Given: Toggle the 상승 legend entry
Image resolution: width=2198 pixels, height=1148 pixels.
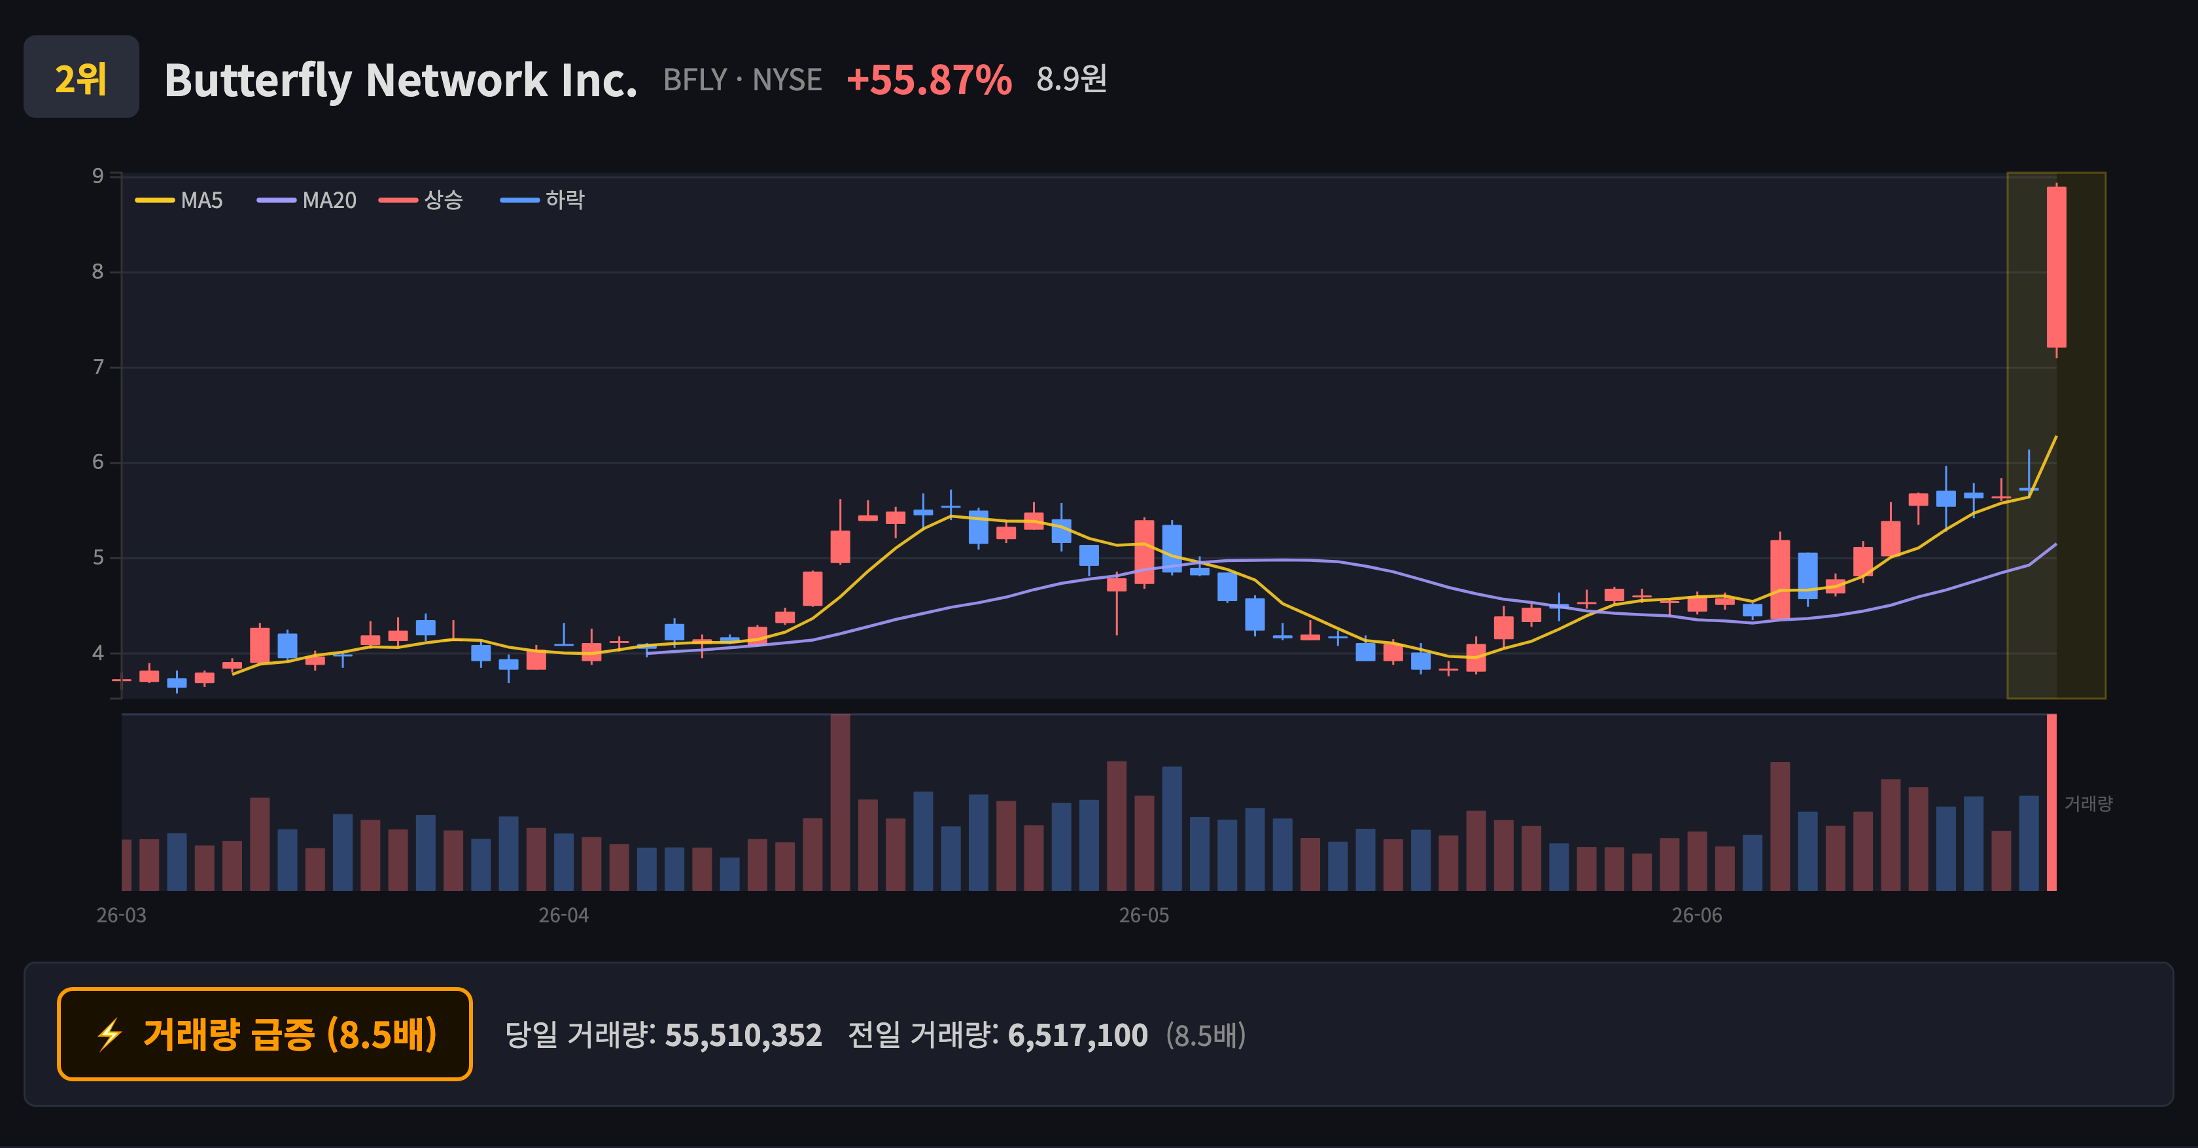Looking at the screenshot, I should (x=421, y=200).
